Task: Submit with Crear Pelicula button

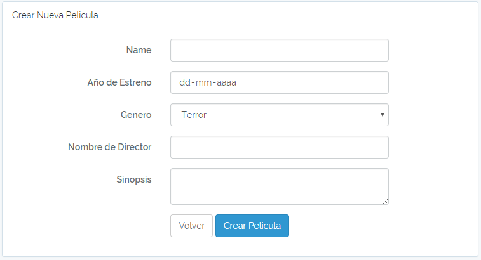Action: click(252, 226)
